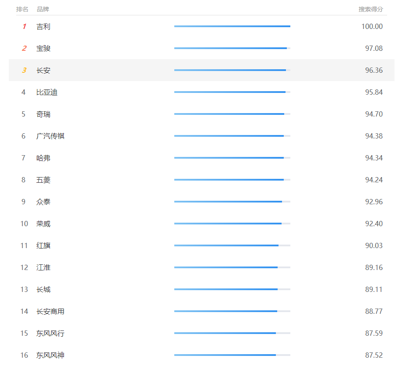Click the score bar for 东风风神
The image size is (416, 366).
232,355
